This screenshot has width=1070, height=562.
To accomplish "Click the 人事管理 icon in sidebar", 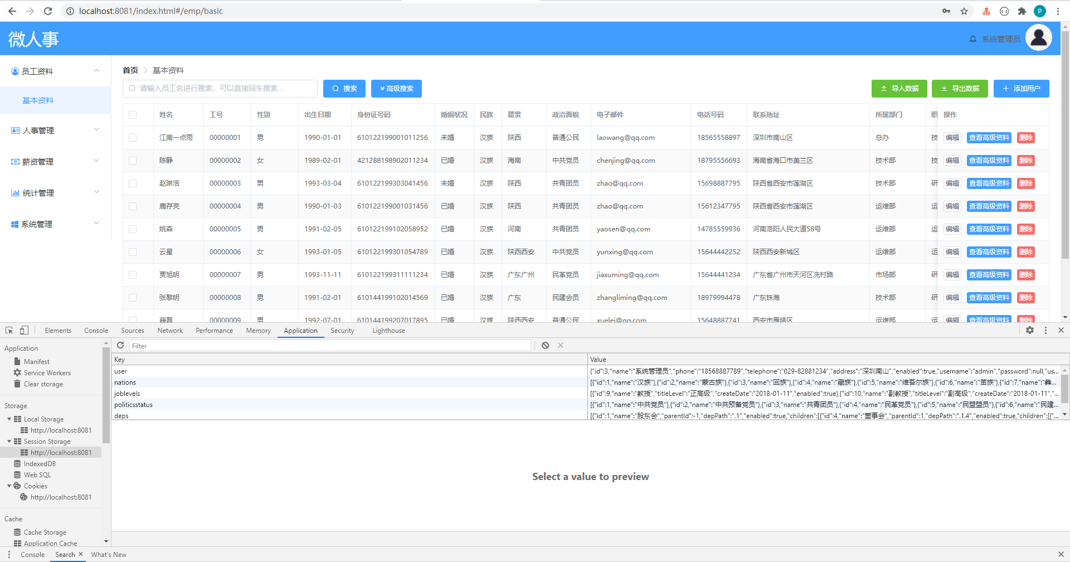I will (15, 130).
